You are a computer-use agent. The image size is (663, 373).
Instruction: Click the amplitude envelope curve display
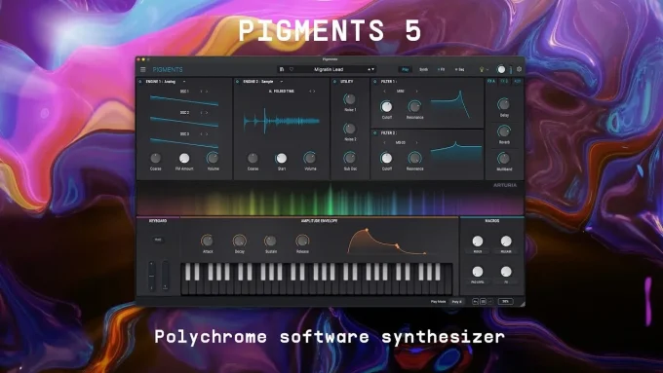point(386,242)
